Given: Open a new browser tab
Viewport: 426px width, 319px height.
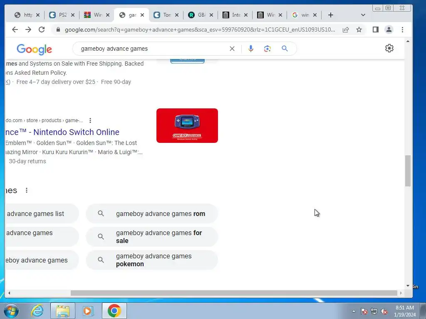Looking at the screenshot, I should pos(330,15).
